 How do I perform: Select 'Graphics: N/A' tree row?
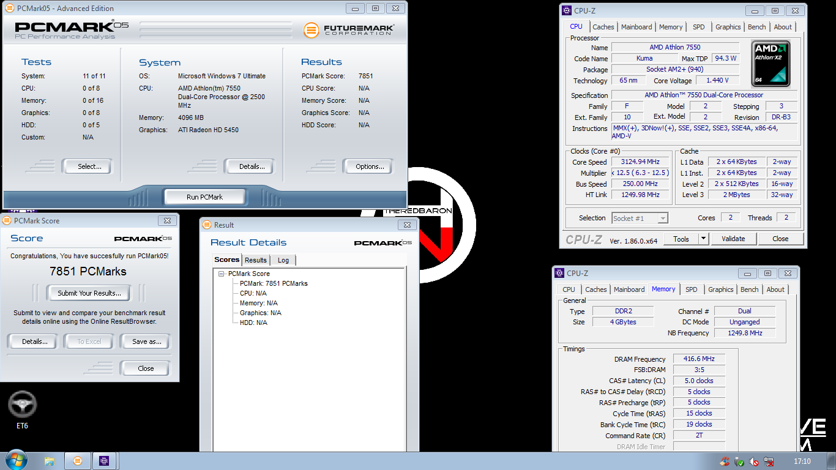coord(261,313)
